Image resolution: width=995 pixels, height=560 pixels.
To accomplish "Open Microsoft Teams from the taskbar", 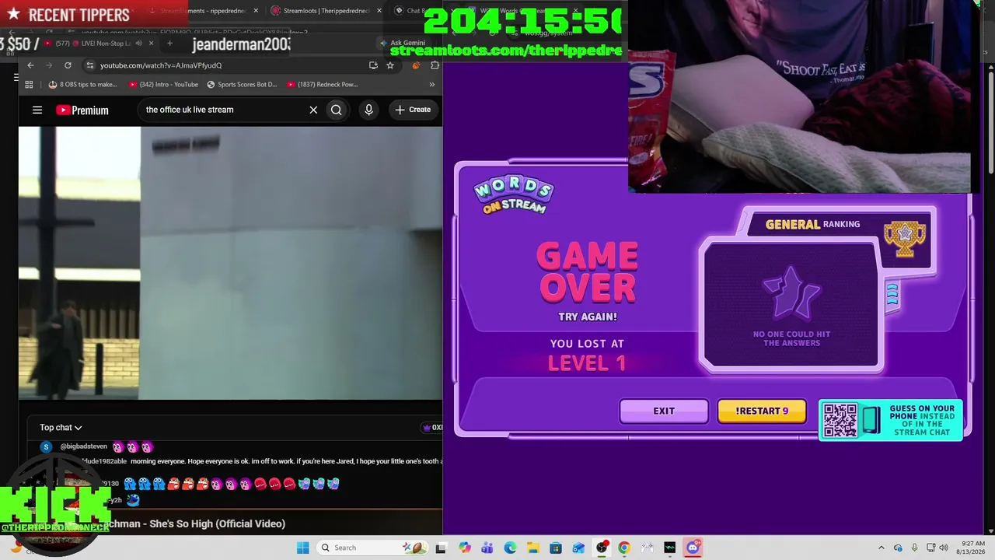I will (x=487, y=548).
